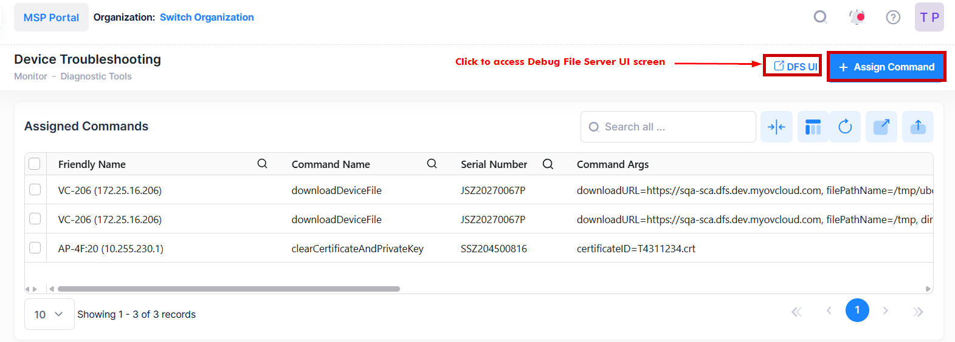Screen dimensions: 955x342
Task: Click the clearCertificateAndPrivateKey cell
Action: 357,249
